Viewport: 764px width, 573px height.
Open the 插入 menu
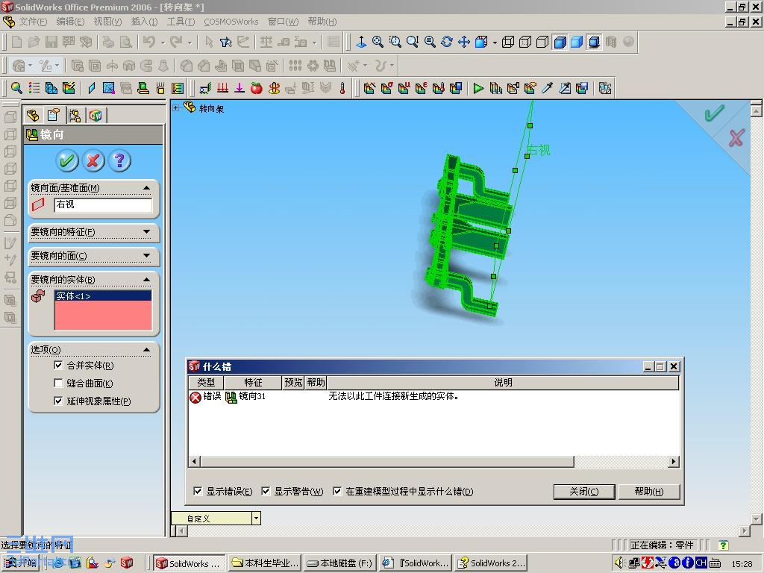[x=144, y=22]
